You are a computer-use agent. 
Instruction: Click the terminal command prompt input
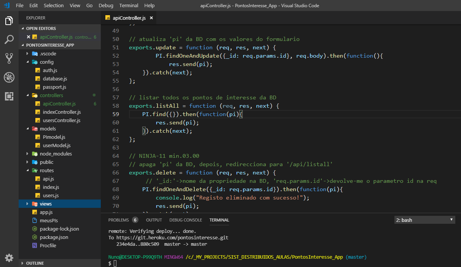(115, 263)
